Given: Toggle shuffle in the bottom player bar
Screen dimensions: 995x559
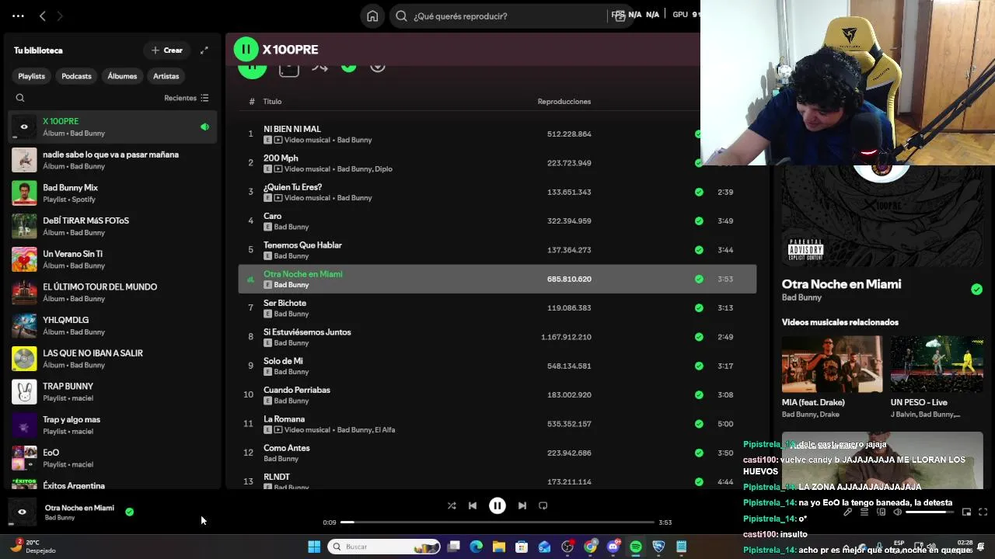Looking at the screenshot, I should tap(452, 505).
